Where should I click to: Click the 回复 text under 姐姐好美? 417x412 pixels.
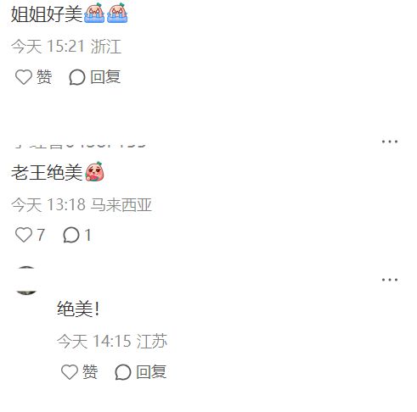coord(105,77)
